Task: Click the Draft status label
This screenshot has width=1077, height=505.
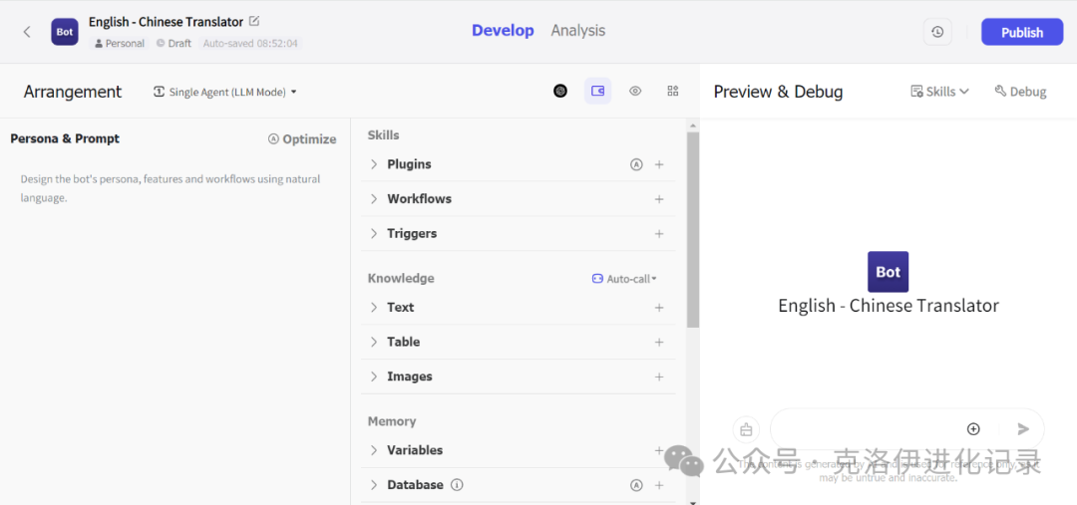Action: (174, 43)
